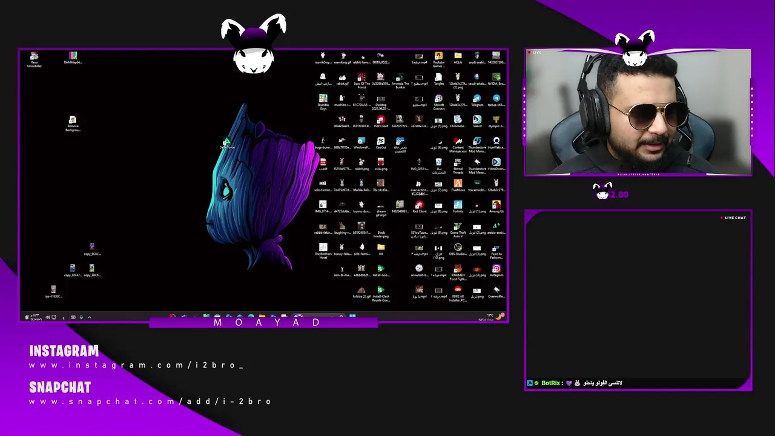The image size is (775, 436).
Task: Click the BotRix chat message
Action: pyautogui.click(x=575, y=383)
